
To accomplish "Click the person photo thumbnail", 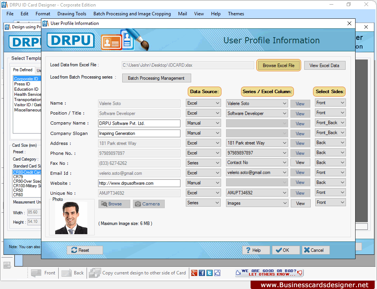I will pyautogui.click(x=71, y=218).
